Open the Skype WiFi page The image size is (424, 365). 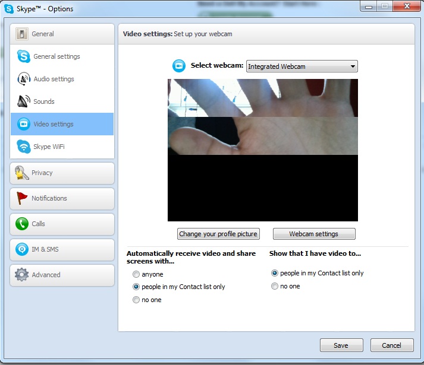pos(62,147)
